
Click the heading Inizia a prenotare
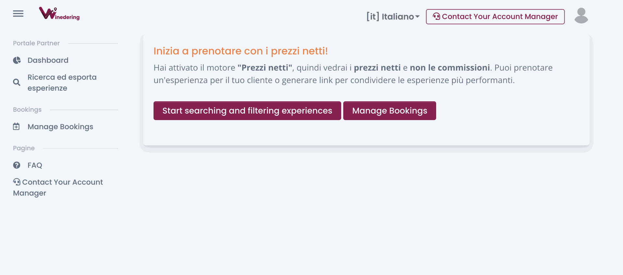(x=240, y=51)
